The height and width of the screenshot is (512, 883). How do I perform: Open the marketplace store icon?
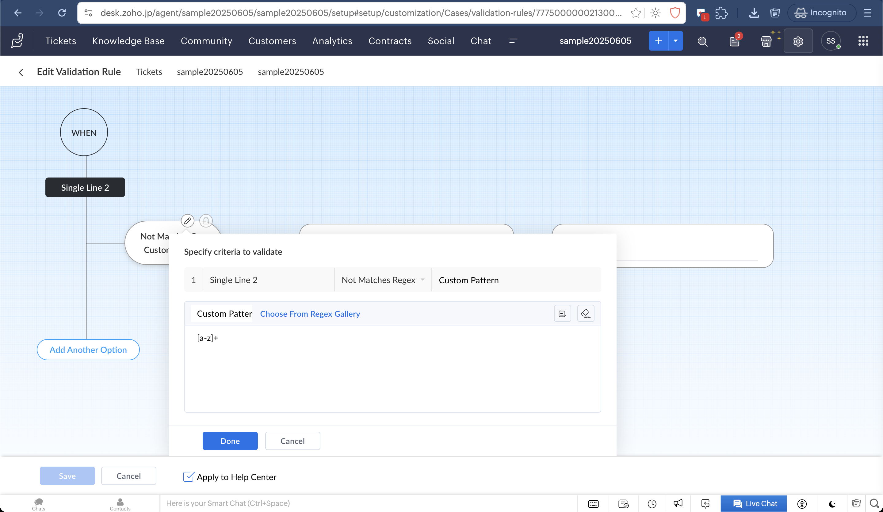[766, 41]
